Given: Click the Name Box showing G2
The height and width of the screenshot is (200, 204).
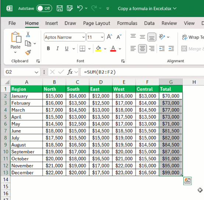Looking at the screenshot, I should [22, 72].
